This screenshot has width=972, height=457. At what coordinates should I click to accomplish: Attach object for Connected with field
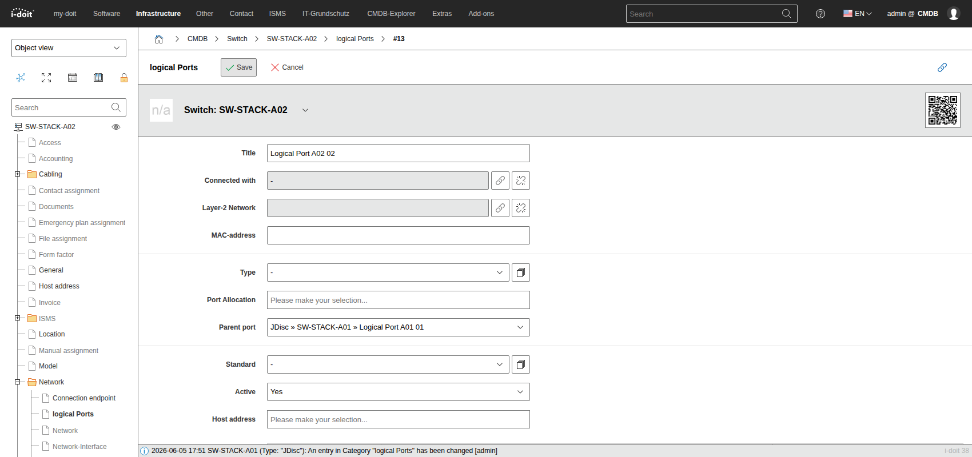coord(500,181)
